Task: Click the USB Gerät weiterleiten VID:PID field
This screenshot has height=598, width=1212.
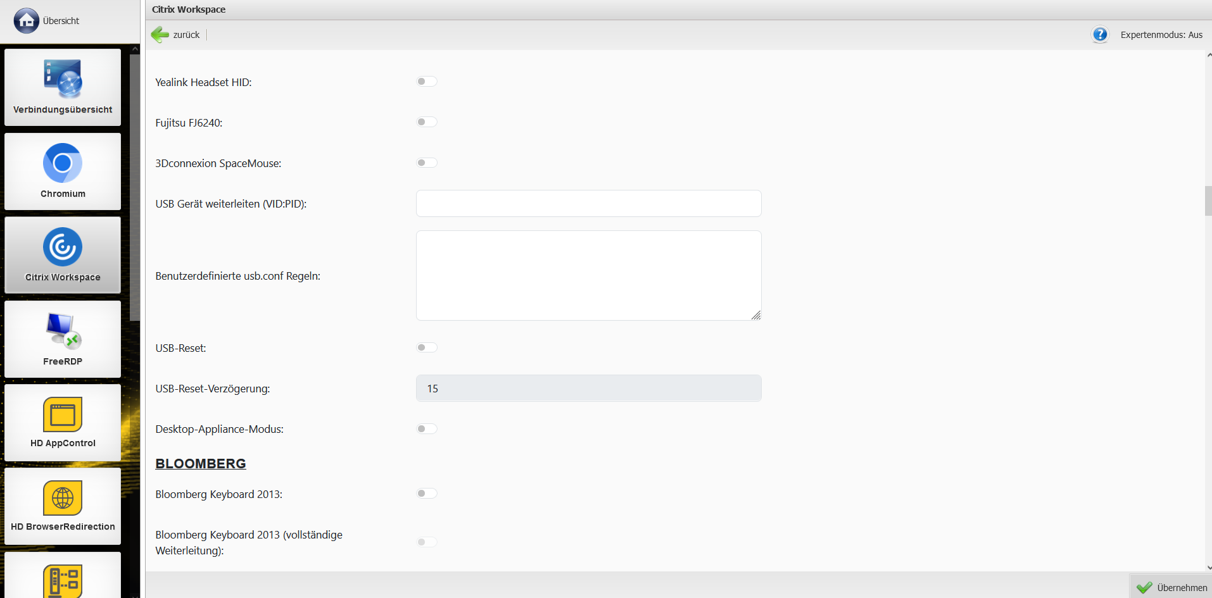Action: click(589, 203)
